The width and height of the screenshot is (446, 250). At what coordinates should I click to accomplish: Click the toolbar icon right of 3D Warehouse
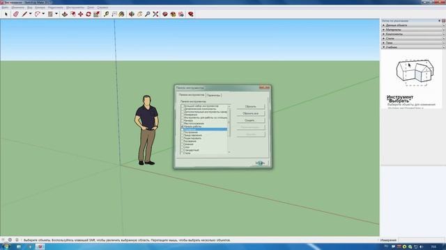click(173, 14)
